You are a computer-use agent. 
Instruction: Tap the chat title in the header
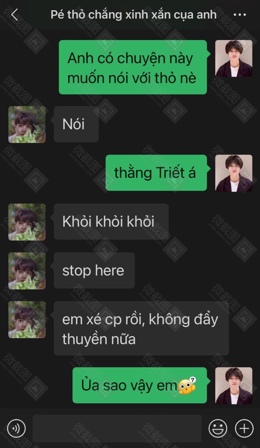133,15
